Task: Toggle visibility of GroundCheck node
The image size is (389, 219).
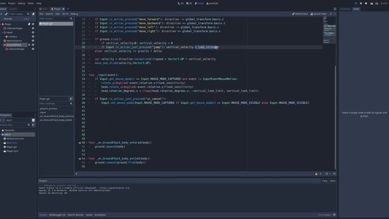Action: pyautogui.click(x=33, y=44)
